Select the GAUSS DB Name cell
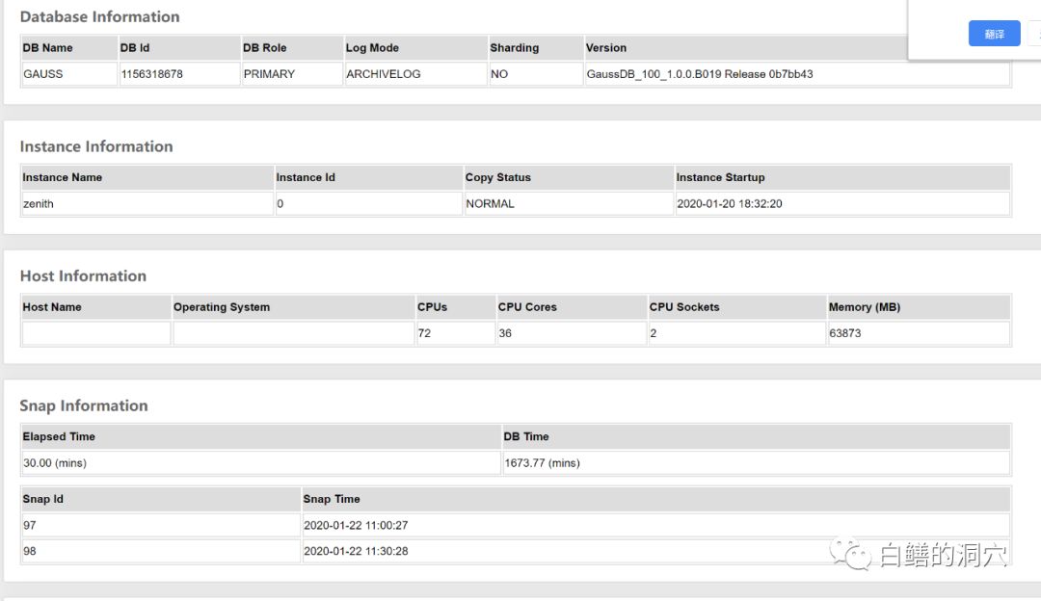Screen dimensions: 1041x601 click(x=69, y=74)
